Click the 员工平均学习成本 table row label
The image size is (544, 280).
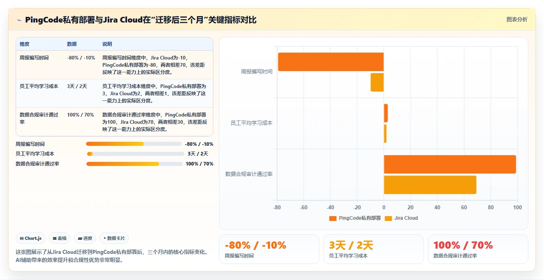pos(39,86)
